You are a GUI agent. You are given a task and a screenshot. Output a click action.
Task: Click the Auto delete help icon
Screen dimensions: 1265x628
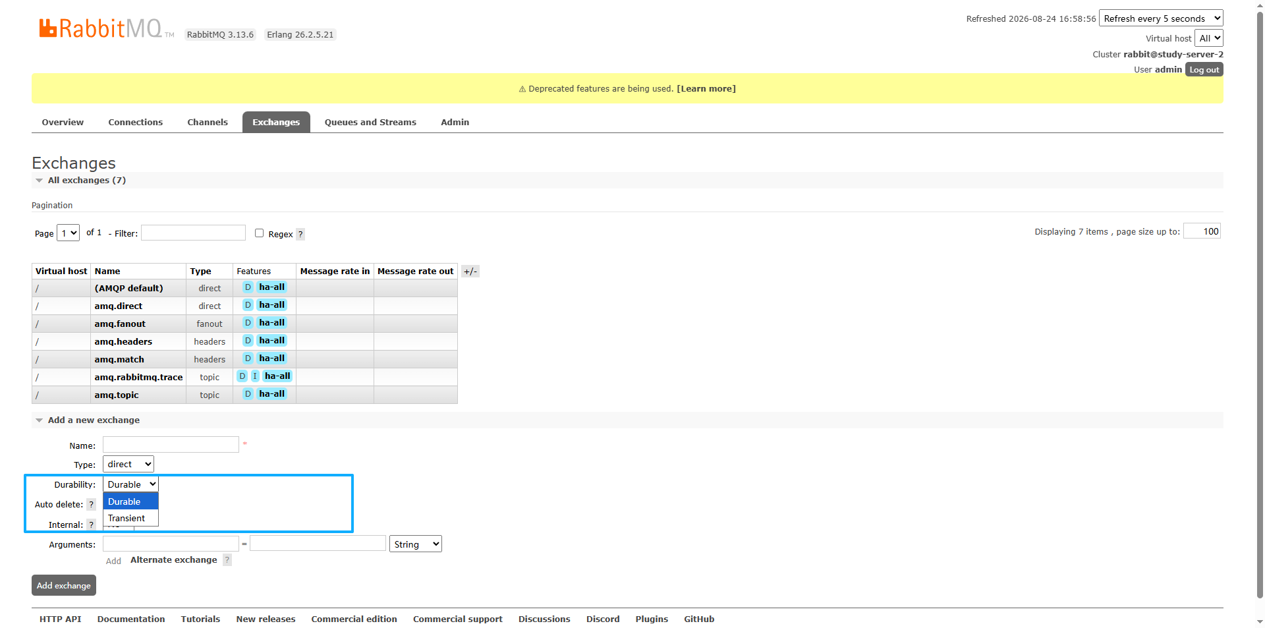92,504
